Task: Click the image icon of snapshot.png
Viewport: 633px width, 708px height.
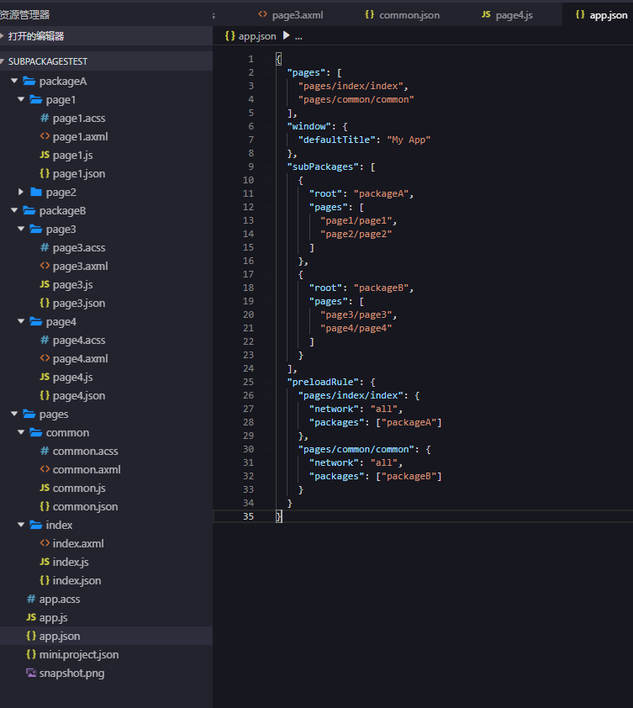Action: [x=31, y=673]
